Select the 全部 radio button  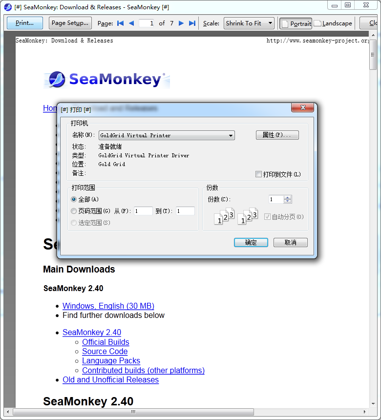(74, 199)
